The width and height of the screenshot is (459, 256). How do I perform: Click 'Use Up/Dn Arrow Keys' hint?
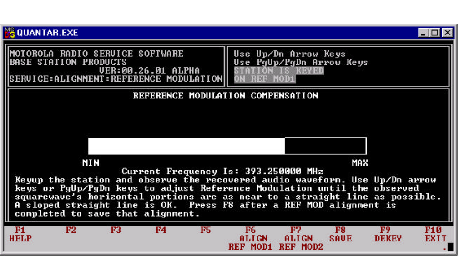tap(289, 54)
